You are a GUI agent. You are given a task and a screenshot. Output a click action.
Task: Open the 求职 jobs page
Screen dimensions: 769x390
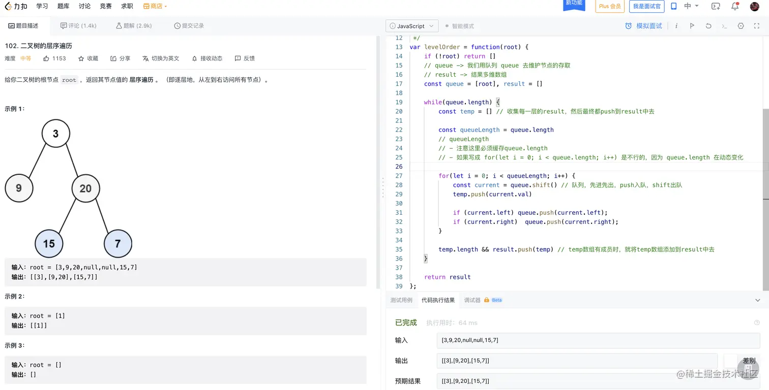point(127,6)
